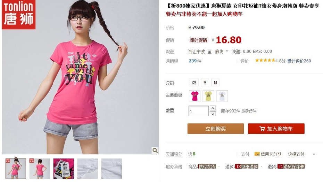Open the 累计评价260 reviews link
The width and height of the screenshot is (323, 182).
click(x=299, y=61)
